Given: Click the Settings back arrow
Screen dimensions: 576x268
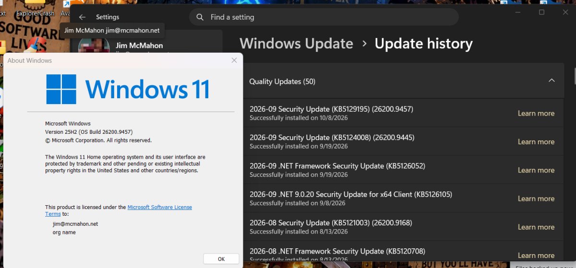Looking at the screenshot, I should (82, 17).
